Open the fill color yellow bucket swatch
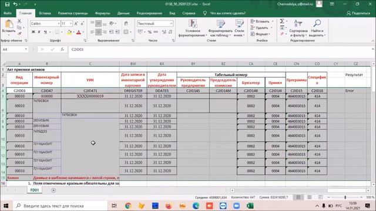Image resolution: width=376 pixels, height=211 pixels. point(69,32)
